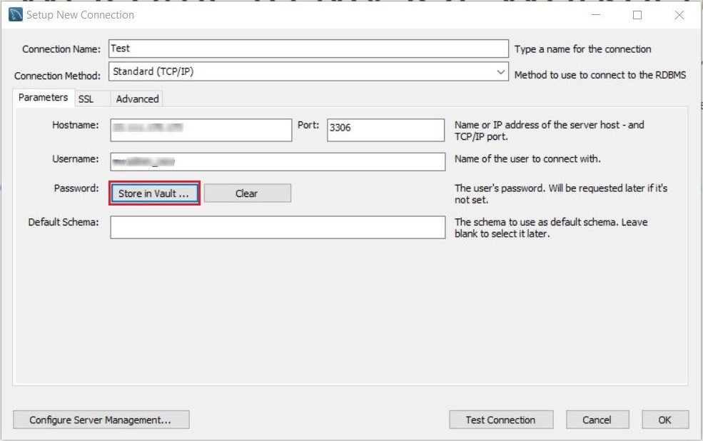The image size is (703, 441).
Task: Click the Port field showing 3306
Action: (x=385, y=130)
